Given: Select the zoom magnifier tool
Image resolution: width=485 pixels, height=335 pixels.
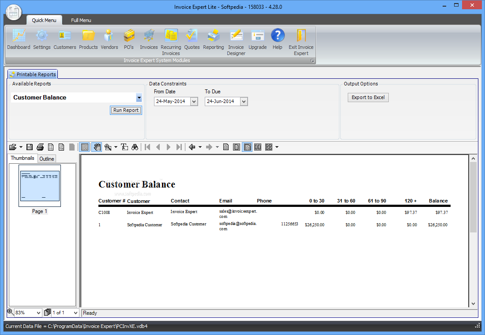Looking at the screenshot, I should click(x=108, y=147).
